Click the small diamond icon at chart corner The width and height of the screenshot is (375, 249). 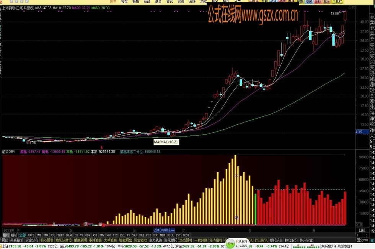pos(350,8)
